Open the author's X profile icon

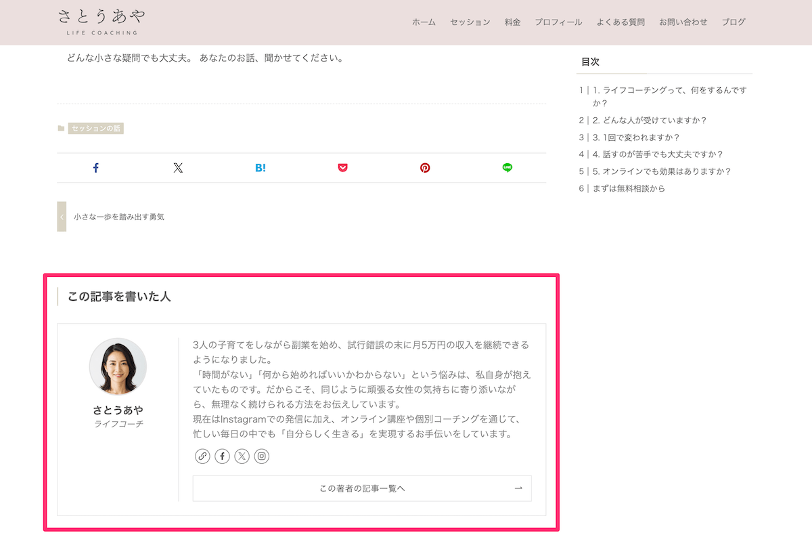pos(242,456)
